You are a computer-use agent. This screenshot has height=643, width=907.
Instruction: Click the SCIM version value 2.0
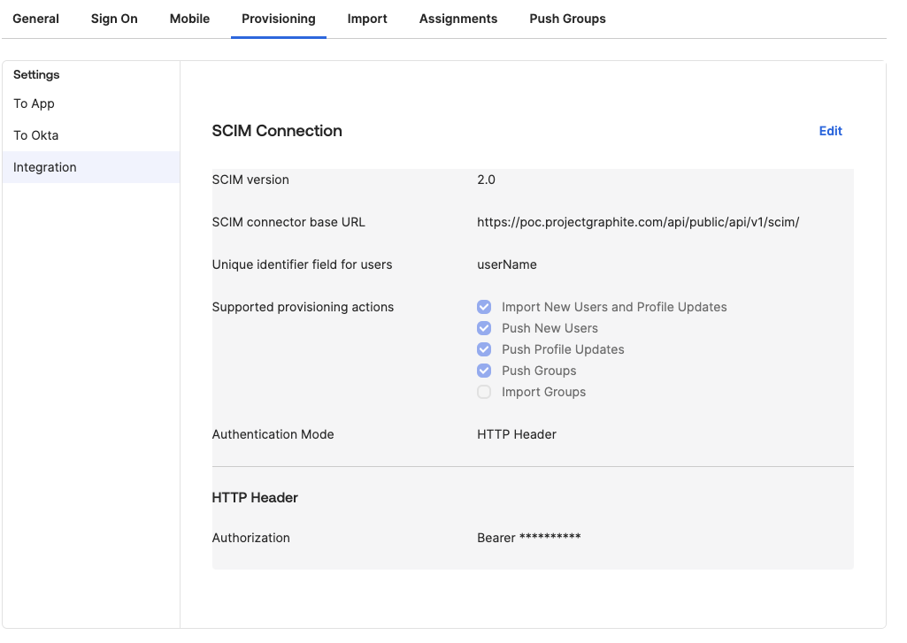(486, 180)
